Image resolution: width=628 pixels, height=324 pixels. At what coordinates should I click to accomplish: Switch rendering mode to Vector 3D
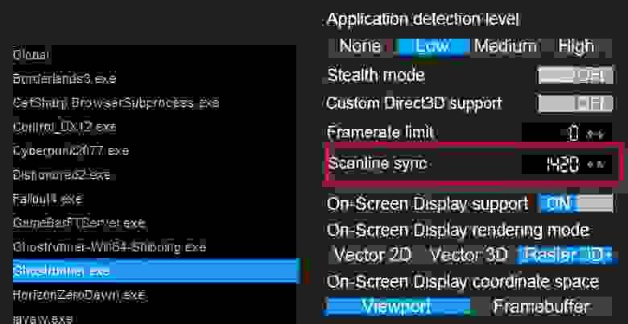(x=468, y=255)
